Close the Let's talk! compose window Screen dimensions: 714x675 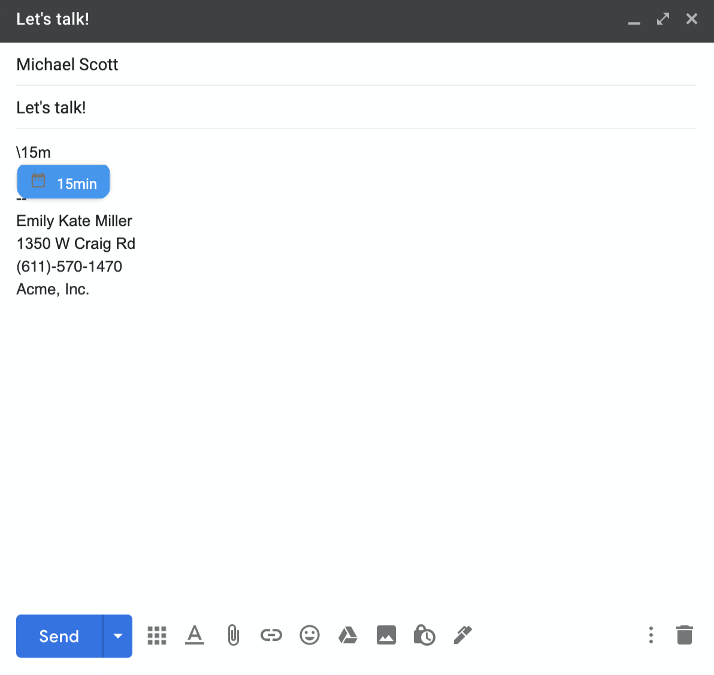pos(692,19)
